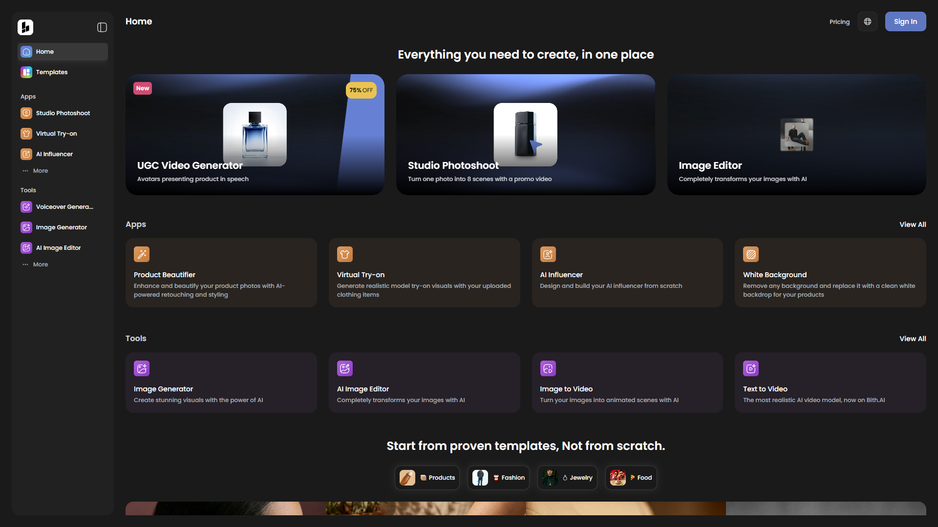Select the Food template tab
The height and width of the screenshot is (527, 938).
coord(631,478)
